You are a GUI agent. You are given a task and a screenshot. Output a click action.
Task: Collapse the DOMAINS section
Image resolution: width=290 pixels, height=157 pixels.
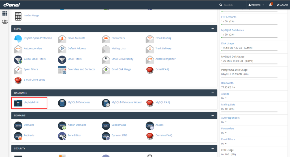(x=212, y=116)
